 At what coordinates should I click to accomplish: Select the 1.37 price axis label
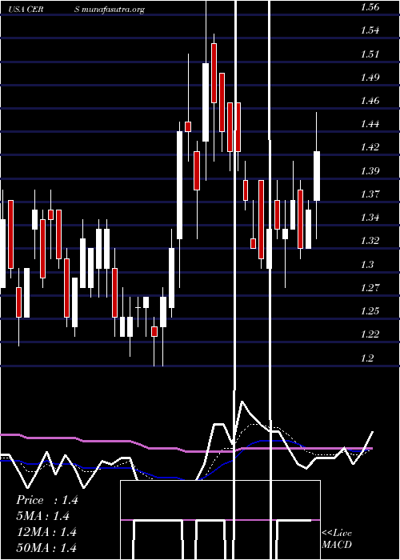click(x=370, y=194)
